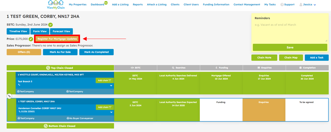Switch to Timeline View

tap(18, 31)
